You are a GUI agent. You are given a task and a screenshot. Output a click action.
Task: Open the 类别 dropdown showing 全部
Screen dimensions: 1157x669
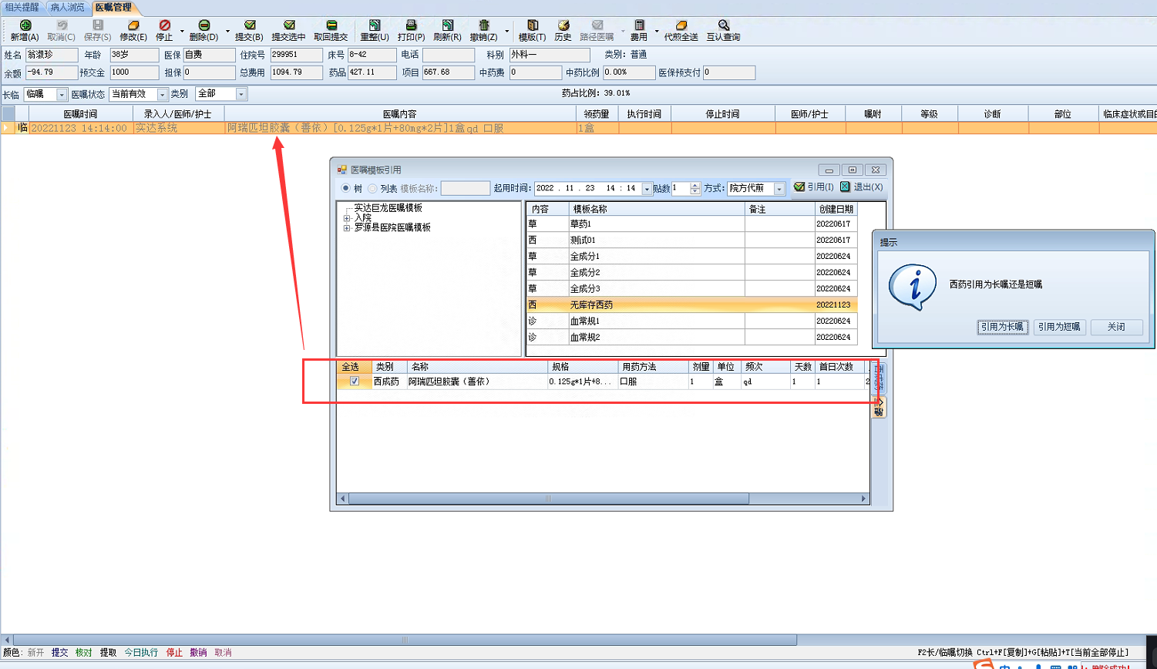[x=241, y=94]
